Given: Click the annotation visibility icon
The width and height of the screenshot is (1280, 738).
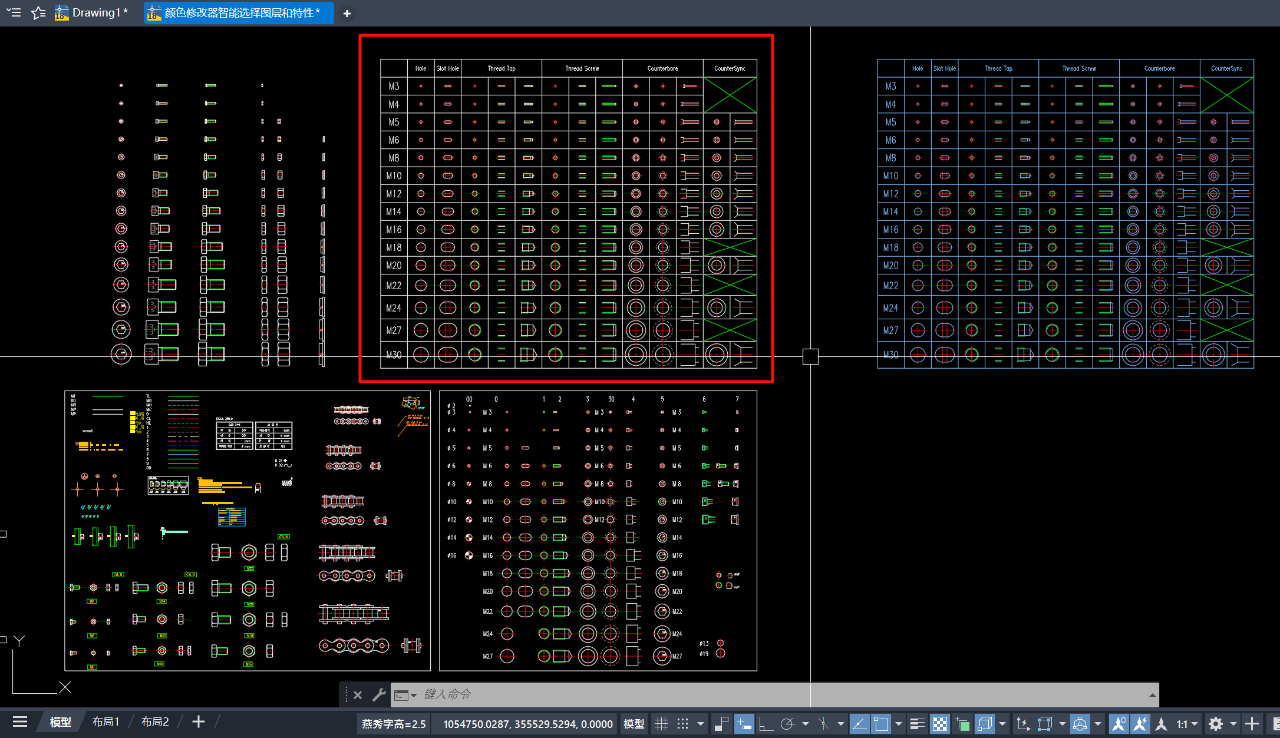Looking at the screenshot, I should tap(1119, 724).
